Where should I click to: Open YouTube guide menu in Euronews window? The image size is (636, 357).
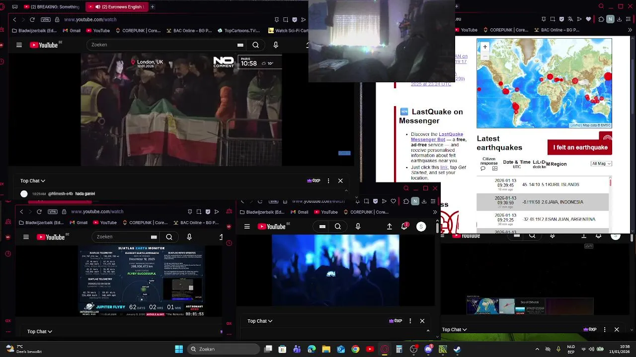tap(19, 45)
